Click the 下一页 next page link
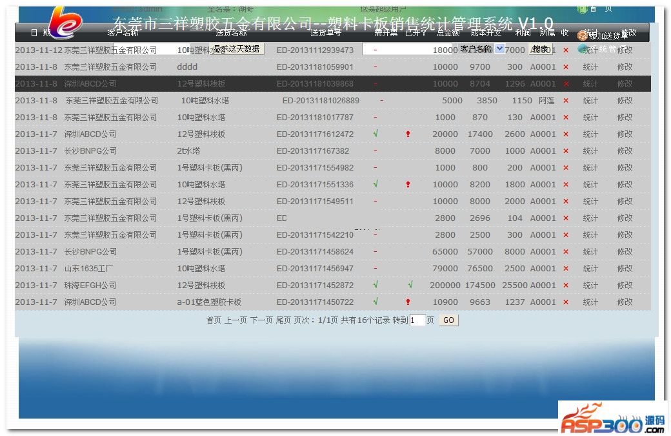Screen dimensions: 671x436 click(261, 320)
